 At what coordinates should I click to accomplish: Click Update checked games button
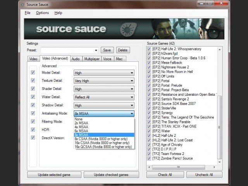111,175
